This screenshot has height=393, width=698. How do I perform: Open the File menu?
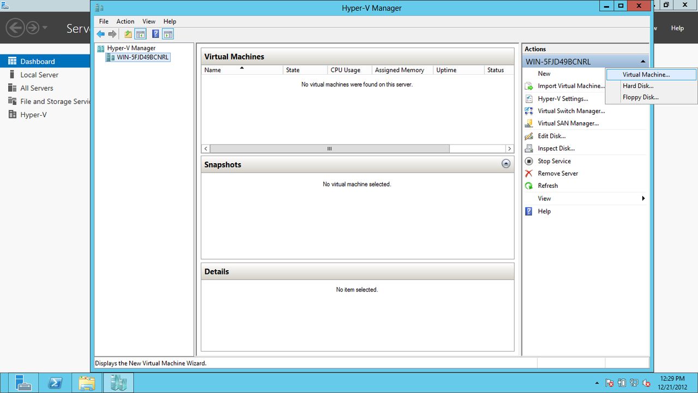click(104, 21)
